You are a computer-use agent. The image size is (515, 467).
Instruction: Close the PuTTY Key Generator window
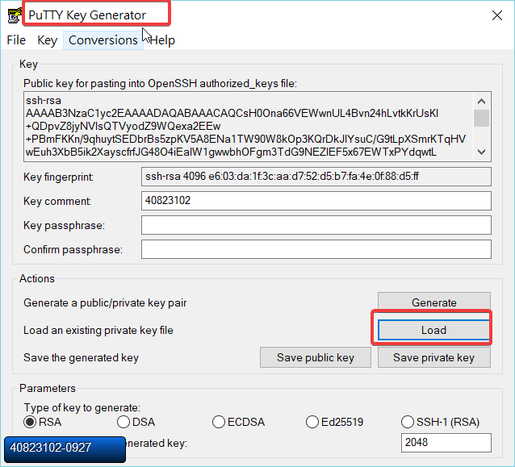[x=497, y=15]
